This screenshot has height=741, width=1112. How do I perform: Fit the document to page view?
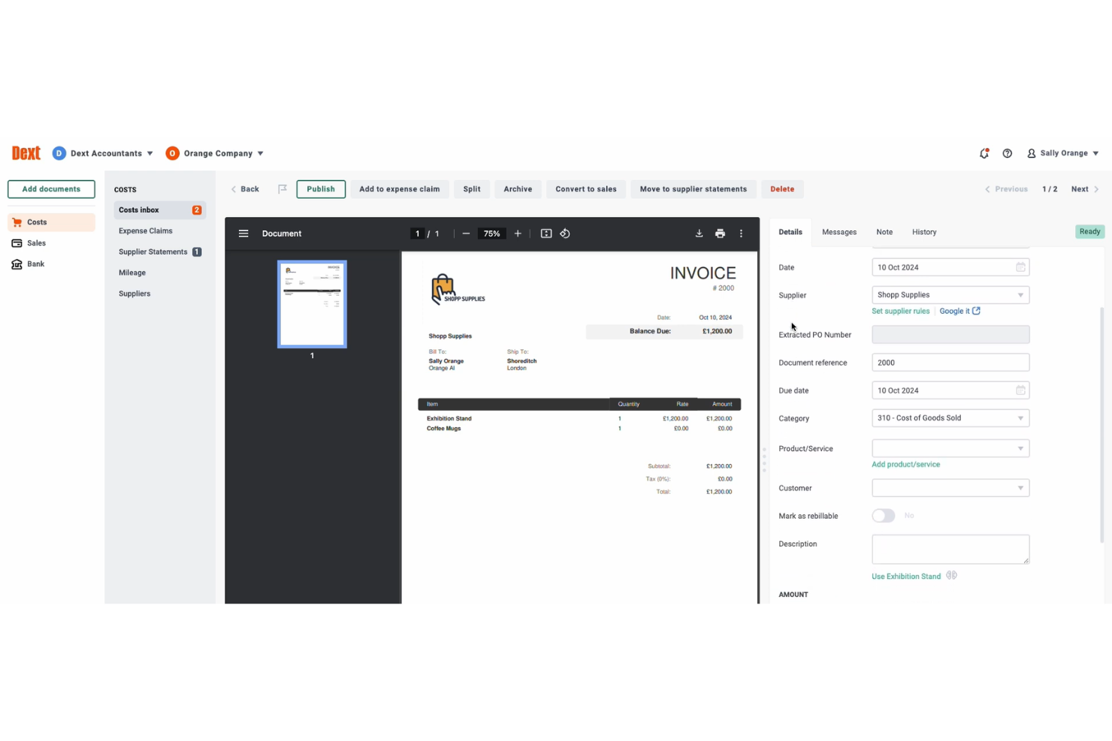click(x=545, y=233)
